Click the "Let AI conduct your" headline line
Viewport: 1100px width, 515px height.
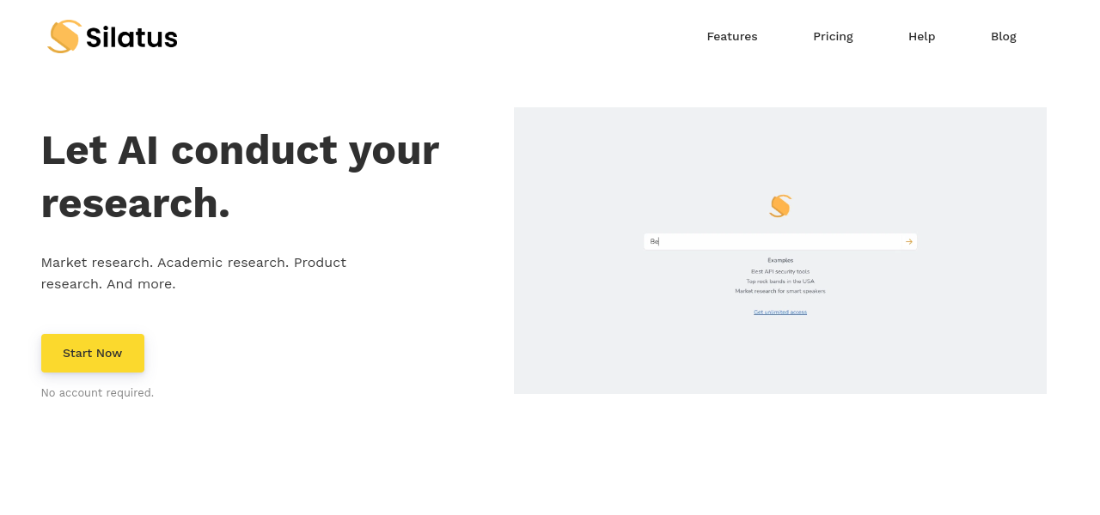[240, 150]
